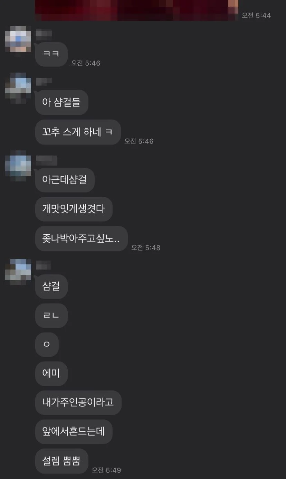The height and width of the screenshot is (479, 286).
Task: Tap the 오전 5:49 timestamp
Action: 106,470
